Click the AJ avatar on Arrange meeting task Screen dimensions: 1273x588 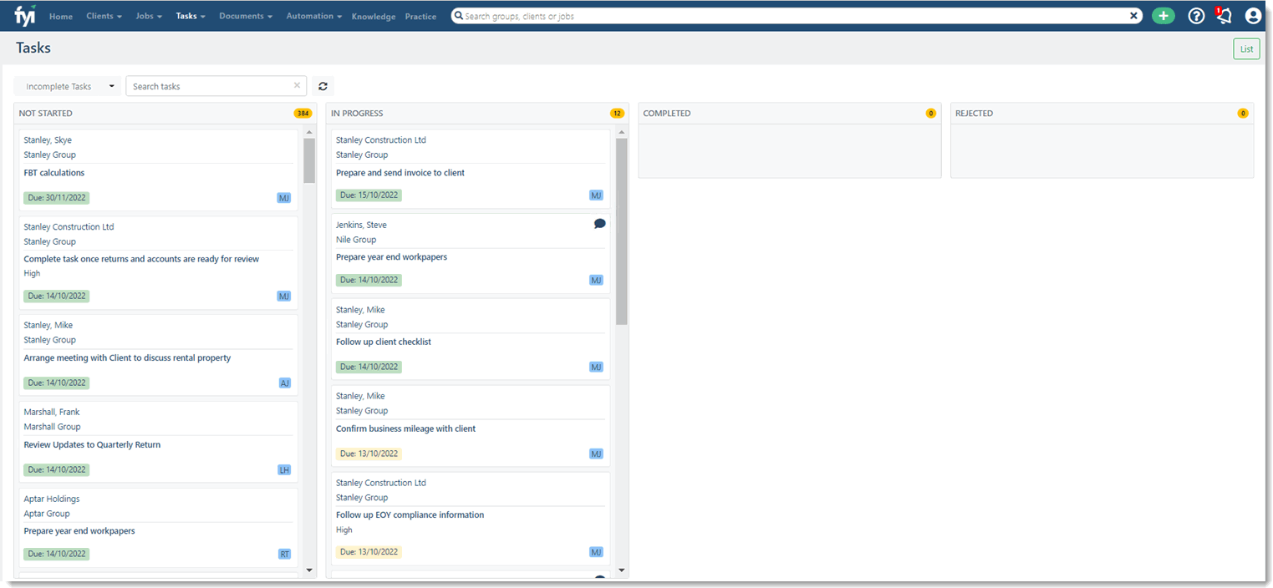[x=284, y=382]
